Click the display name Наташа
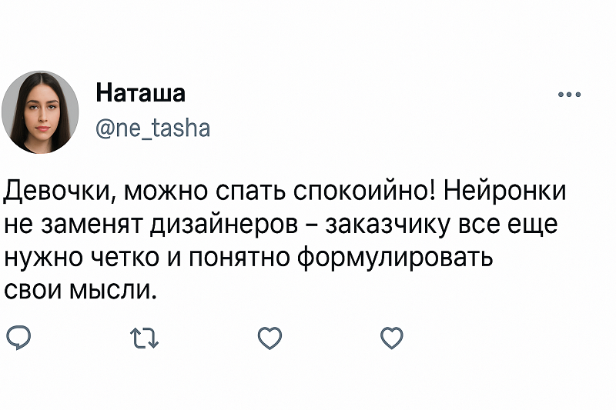The width and height of the screenshot is (616, 410). 140,94
